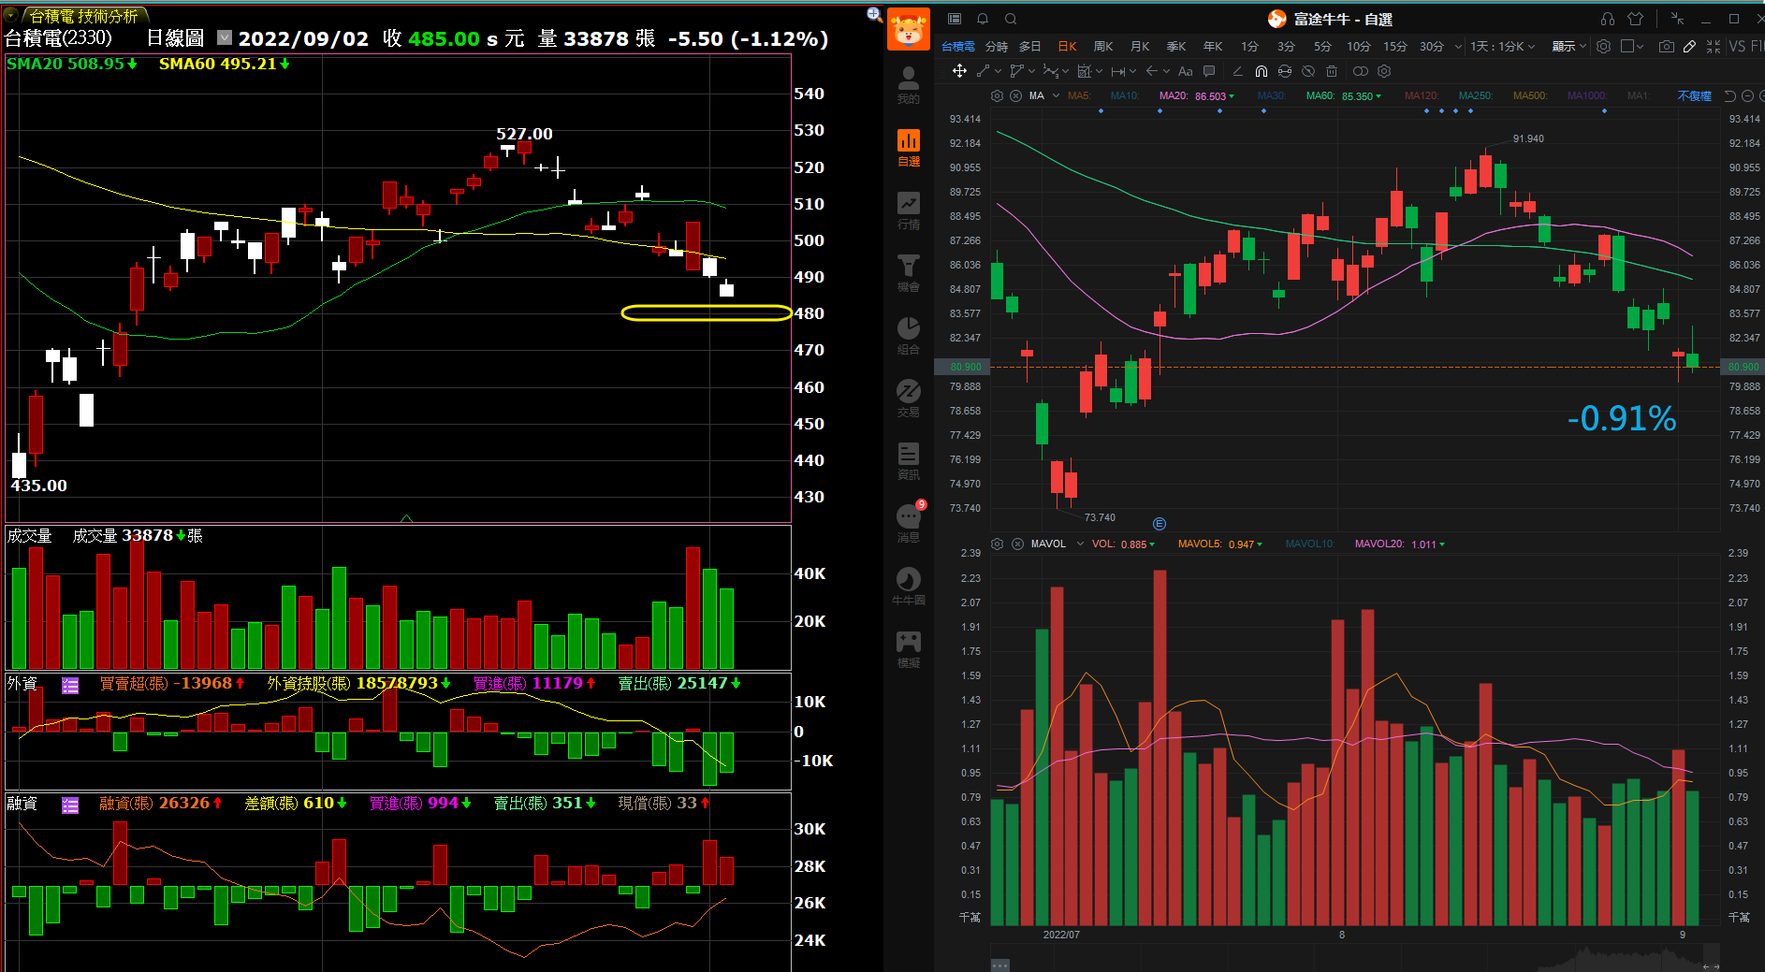Expand the line drawing tool dropdown arrow

998,71
